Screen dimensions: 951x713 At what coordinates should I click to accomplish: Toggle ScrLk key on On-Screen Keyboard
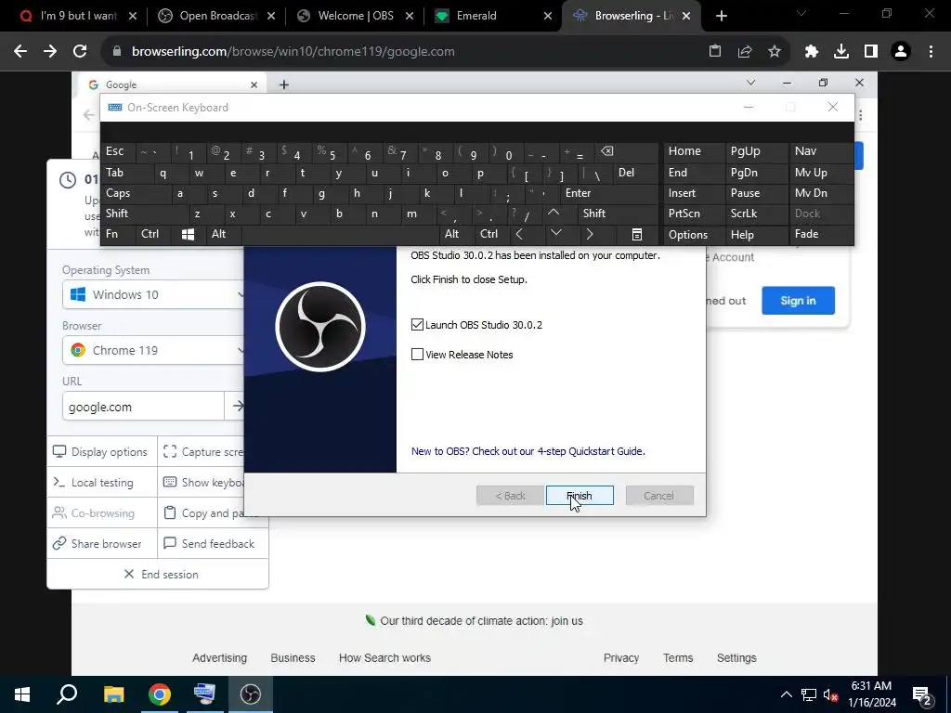(x=756, y=214)
